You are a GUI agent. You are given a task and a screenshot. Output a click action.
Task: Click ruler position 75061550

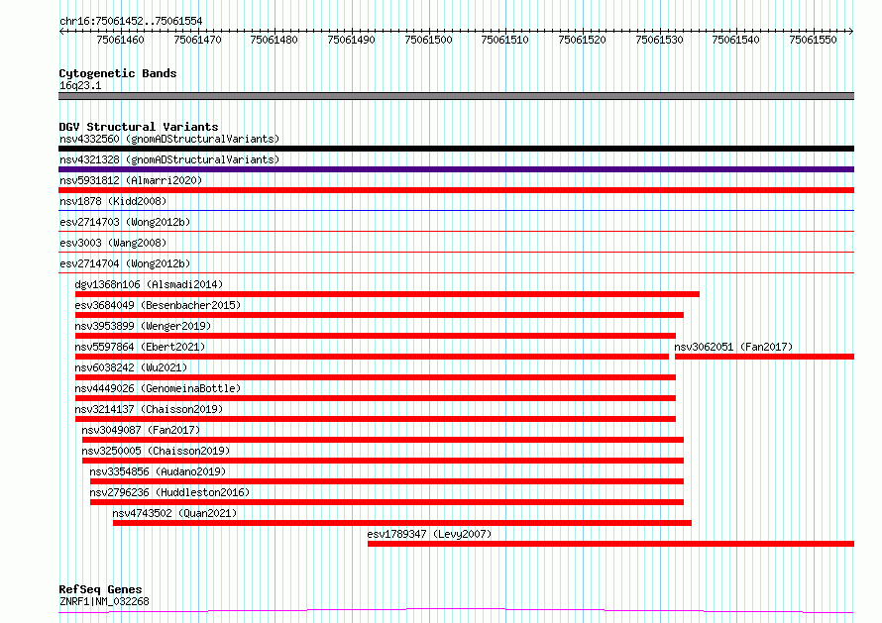click(814, 40)
